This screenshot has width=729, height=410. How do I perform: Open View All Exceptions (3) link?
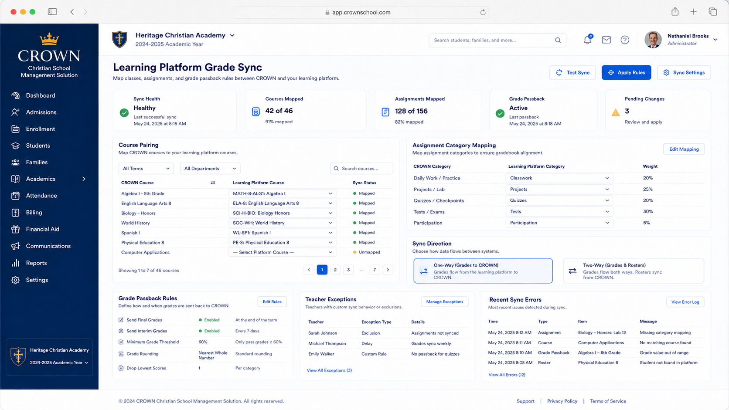click(x=329, y=370)
